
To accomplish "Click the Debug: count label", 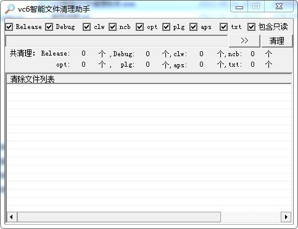I will tap(124, 54).
